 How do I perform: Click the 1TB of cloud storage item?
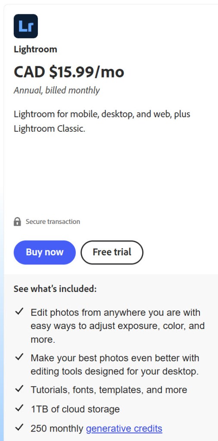tap(75, 409)
